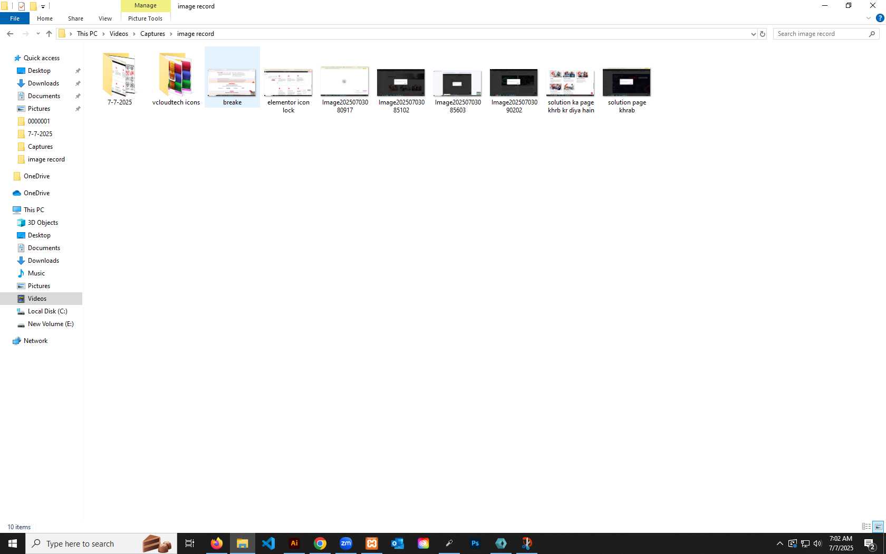This screenshot has height=554, width=886.
Task: Open the Windows Start menu
Action: [x=13, y=543]
